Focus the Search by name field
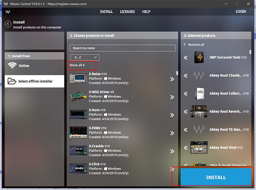 (122, 48)
